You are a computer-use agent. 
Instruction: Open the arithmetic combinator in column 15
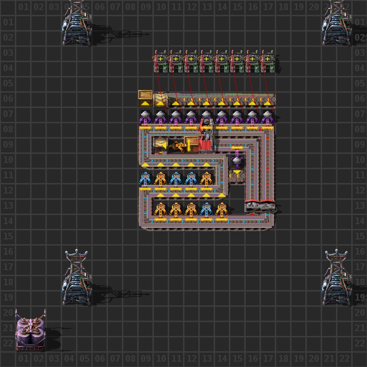tap(237, 61)
